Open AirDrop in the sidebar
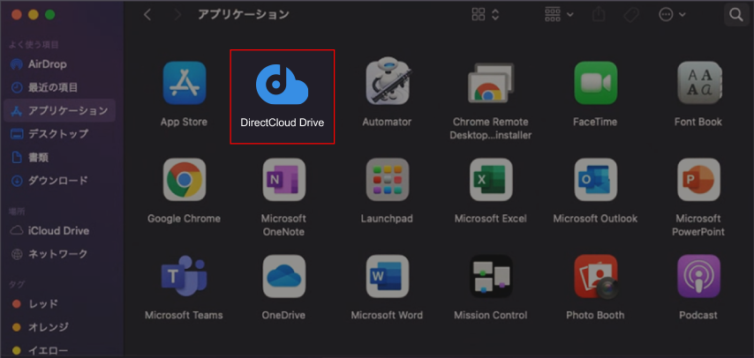Screen dimensions: 754x358 tap(60, 63)
